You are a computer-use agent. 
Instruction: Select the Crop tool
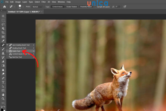(x=3, y=32)
